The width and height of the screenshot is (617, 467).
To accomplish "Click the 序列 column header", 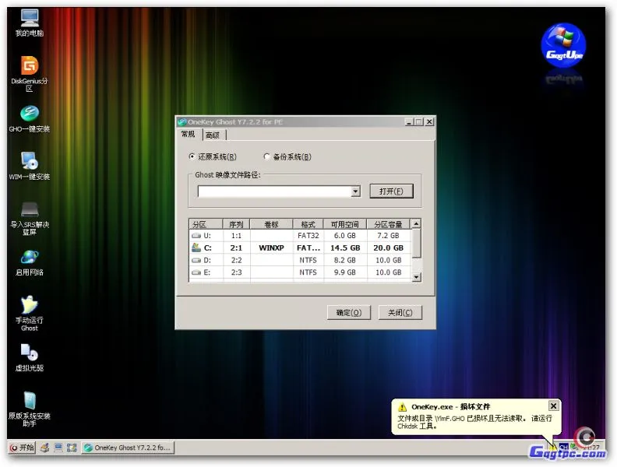I will click(236, 224).
